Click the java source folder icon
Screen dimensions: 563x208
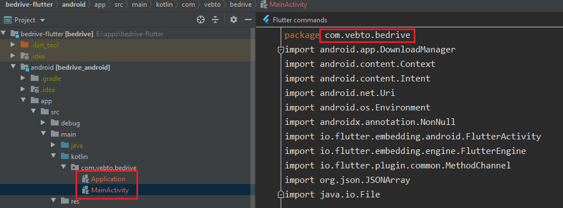pos(65,146)
